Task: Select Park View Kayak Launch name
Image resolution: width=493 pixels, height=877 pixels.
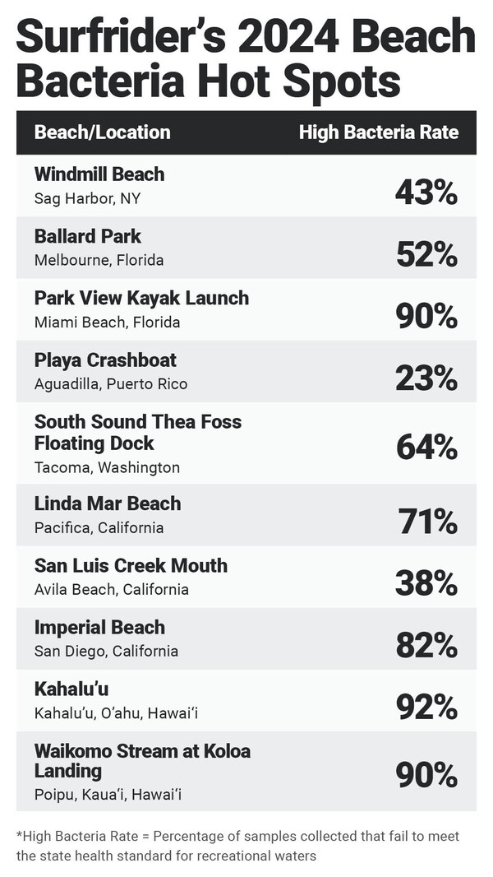Action: (141, 298)
